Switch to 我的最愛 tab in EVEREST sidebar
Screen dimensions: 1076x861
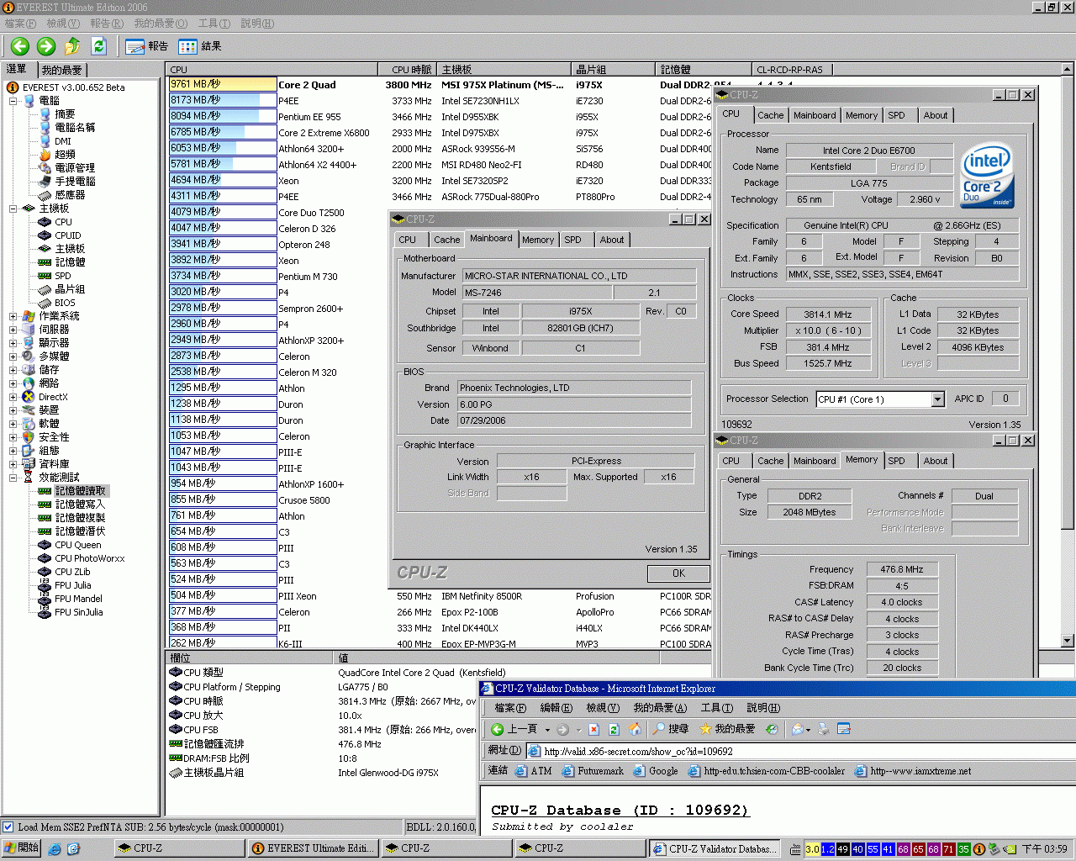pos(61,70)
